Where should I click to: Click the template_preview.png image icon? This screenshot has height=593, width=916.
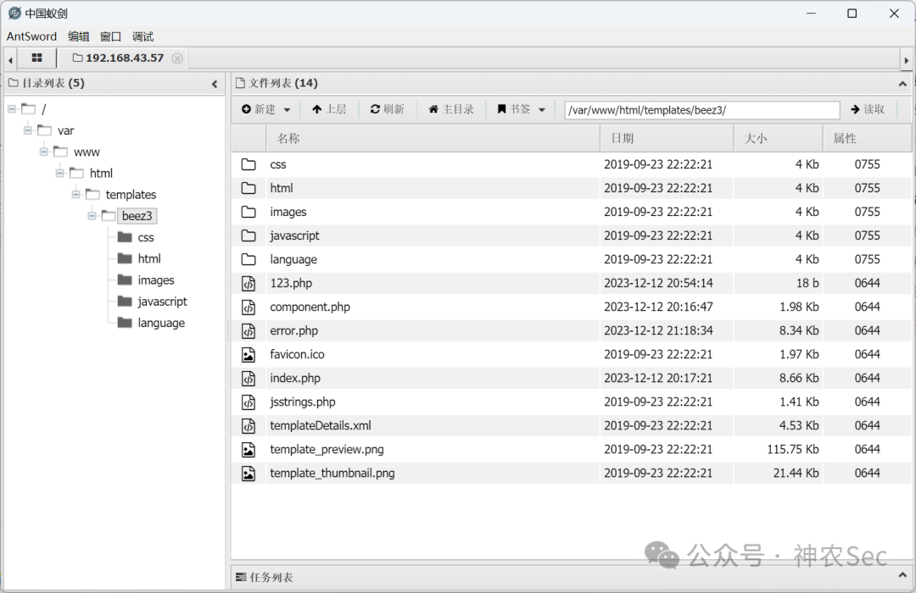tap(249, 450)
